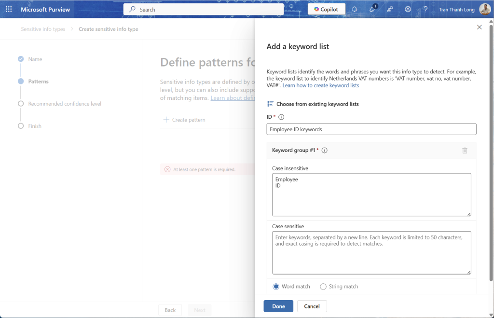Image resolution: width=494 pixels, height=318 pixels.
Task: Open the Tran Thanh Long account avatar
Action: (485, 9)
